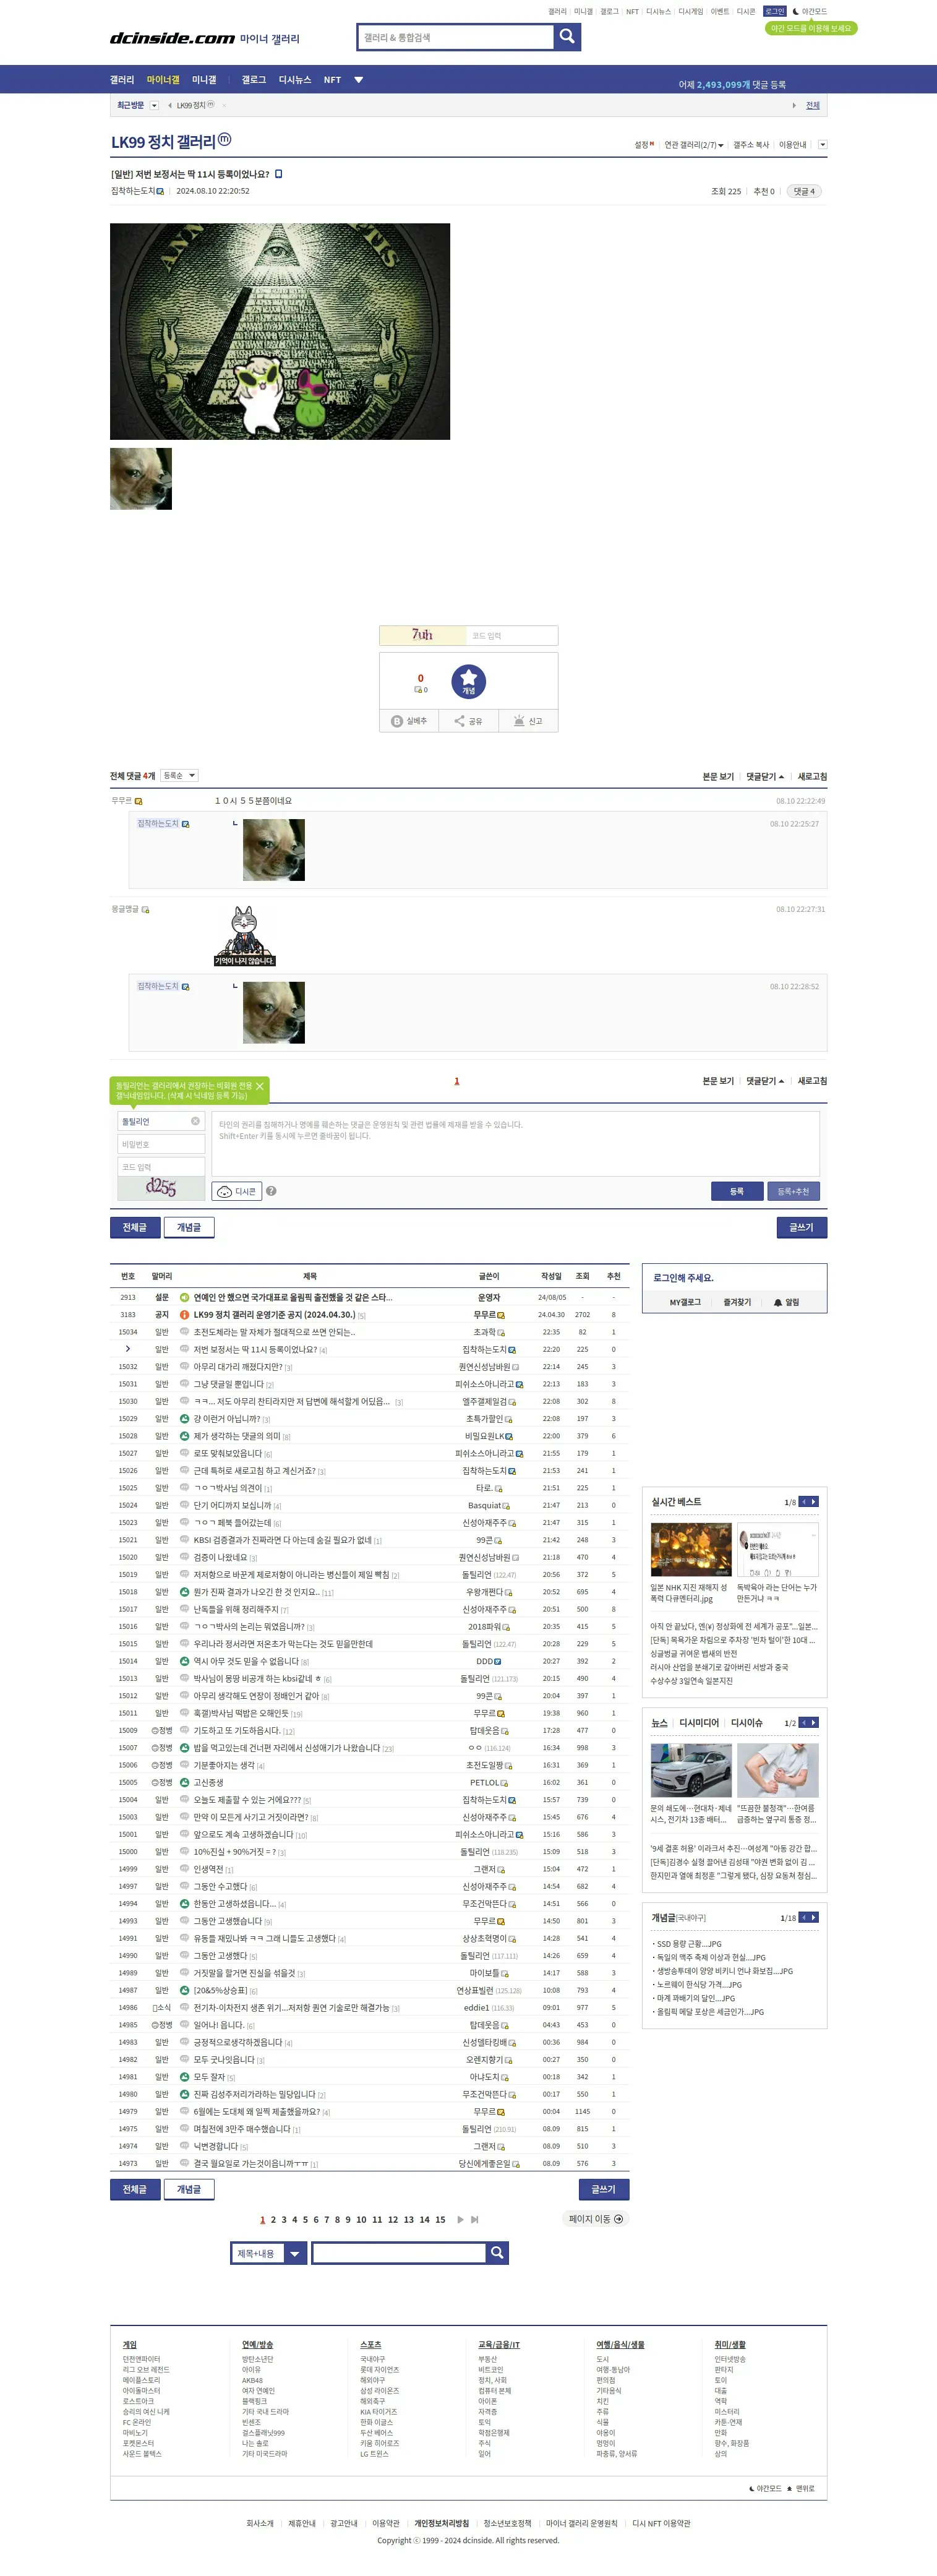Click the star 개념 recommend button
The image size is (937, 2576).
(468, 681)
